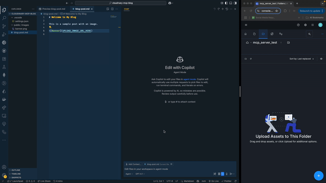
Task: Bookmark this page star in Chrome
Action: coord(277,11)
